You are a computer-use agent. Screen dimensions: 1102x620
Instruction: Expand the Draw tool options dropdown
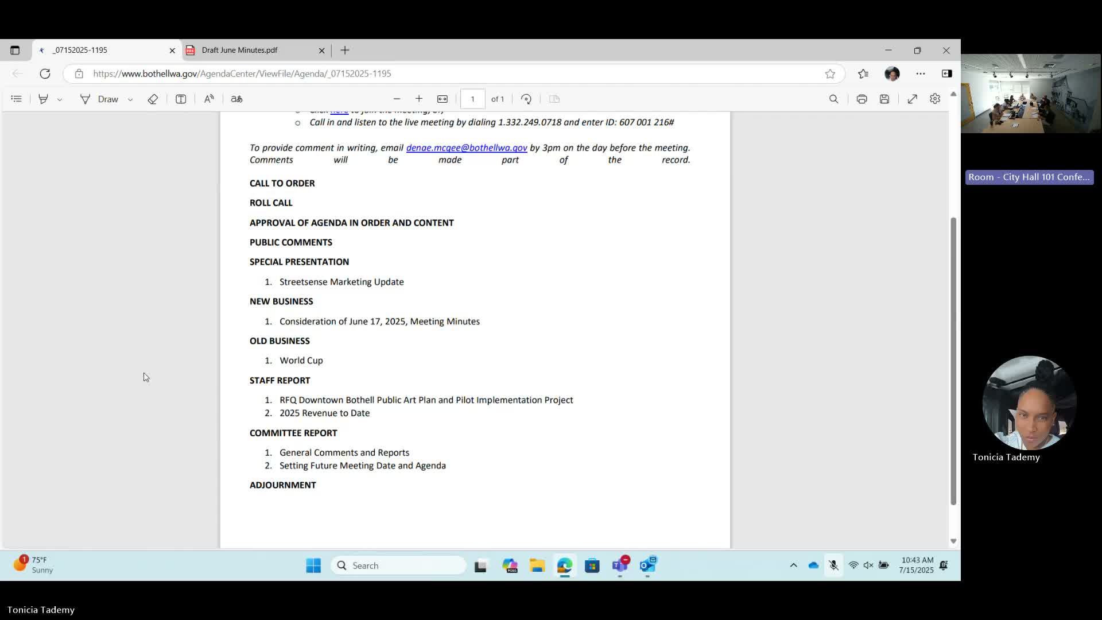[x=130, y=99]
